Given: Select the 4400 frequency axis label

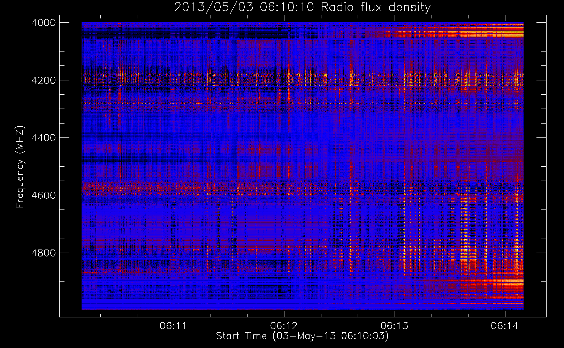Looking at the screenshot, I should (44, 138).
